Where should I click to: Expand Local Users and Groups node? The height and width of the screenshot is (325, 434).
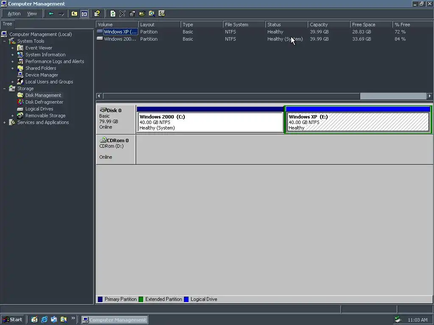tap(12, 82)
